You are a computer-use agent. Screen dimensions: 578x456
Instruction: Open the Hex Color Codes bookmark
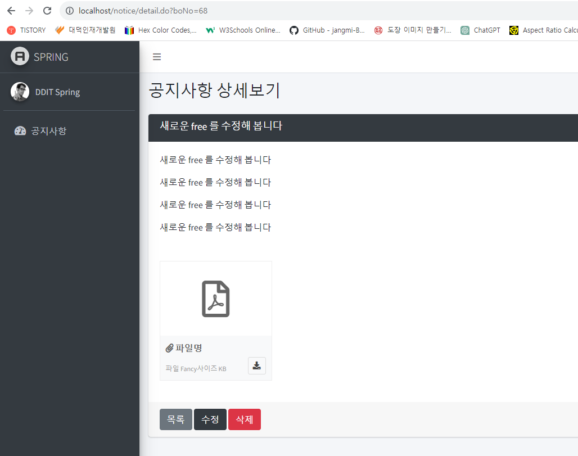[161, 30]
